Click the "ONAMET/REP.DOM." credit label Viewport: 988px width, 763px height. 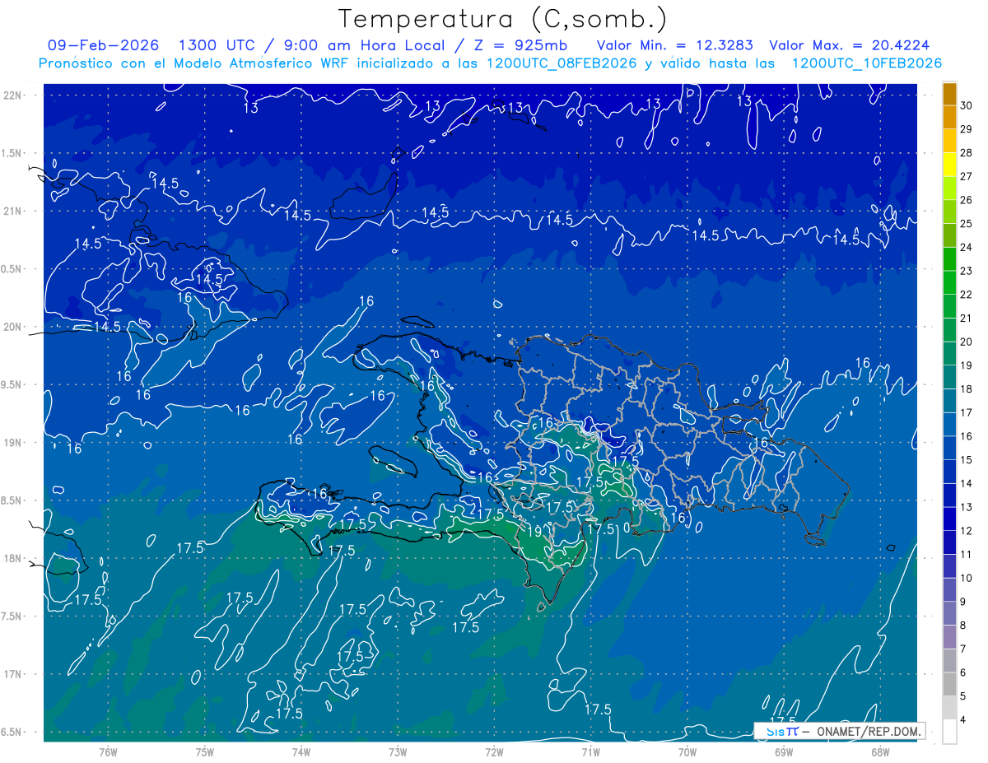pyautogui.click(x=867, y=731)
